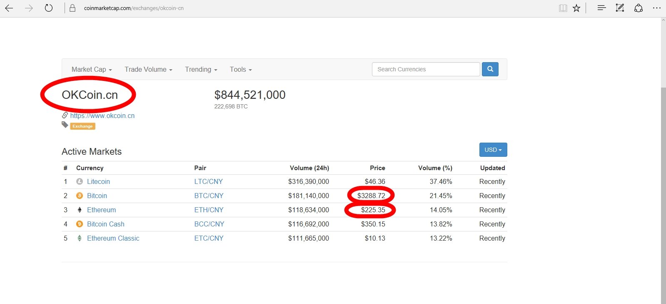Open the BCC/CNY pair link

click(209, 224)
